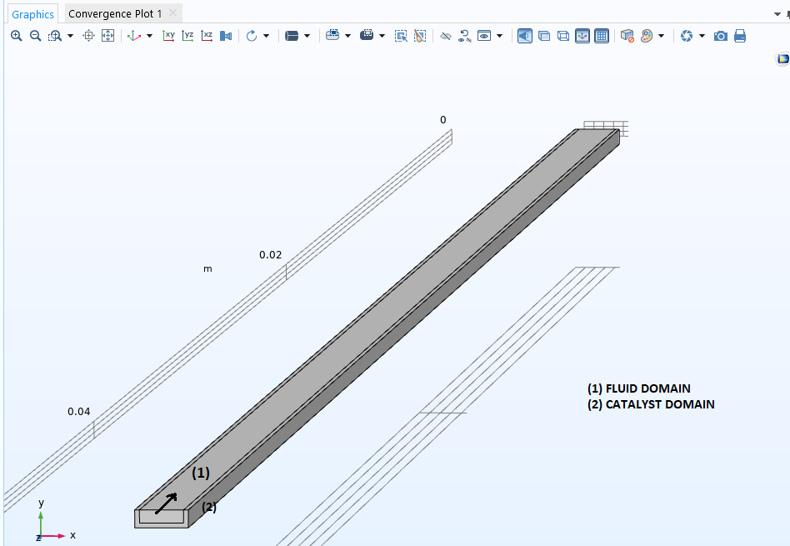This screenshot has height=546, width=790.
Task: Switch to the XZ plane view
Action: (207, 36)
